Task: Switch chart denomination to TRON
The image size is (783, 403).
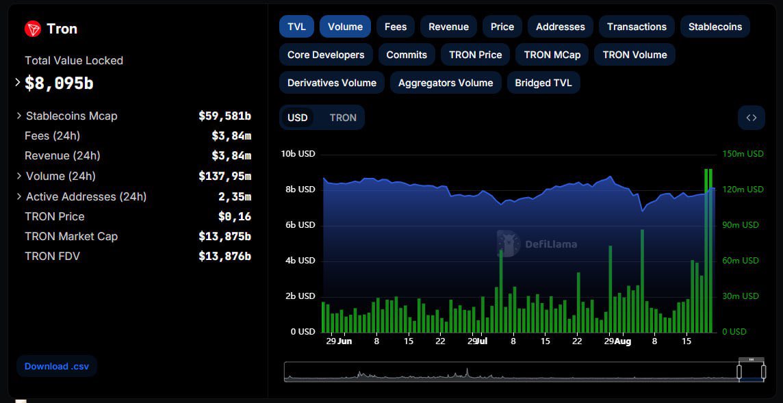Action: click(343, 118)
